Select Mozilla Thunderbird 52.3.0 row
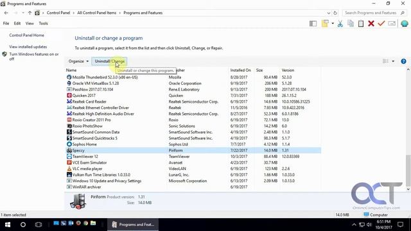 point(193,77)
